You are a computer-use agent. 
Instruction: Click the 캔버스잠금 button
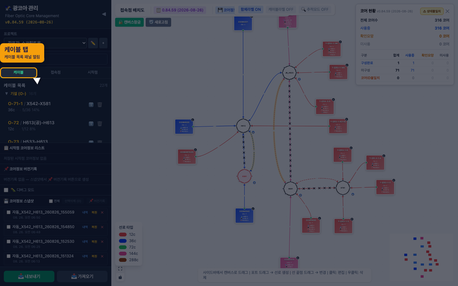click(129, 22)
